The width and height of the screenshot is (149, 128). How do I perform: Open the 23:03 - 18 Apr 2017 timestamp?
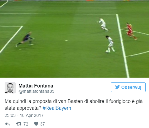click(x=24, y=115)
